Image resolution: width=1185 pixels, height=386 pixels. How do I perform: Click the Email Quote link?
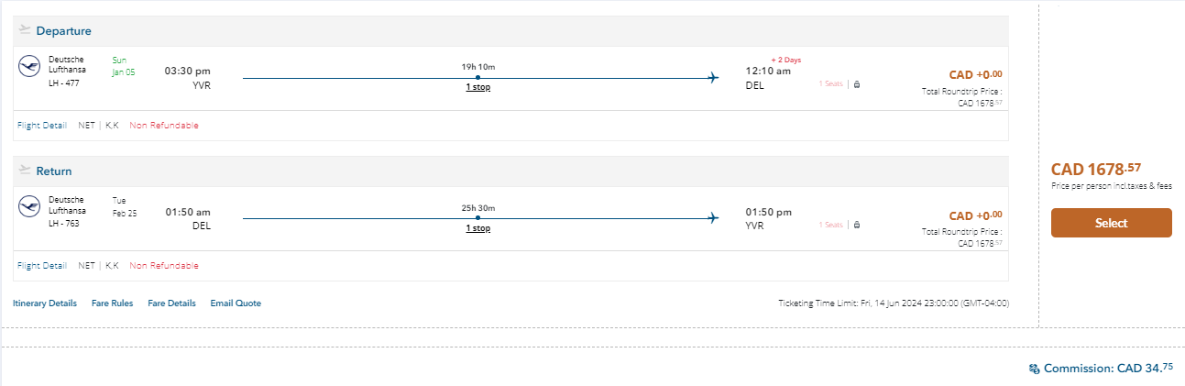[x=236, y=303]
